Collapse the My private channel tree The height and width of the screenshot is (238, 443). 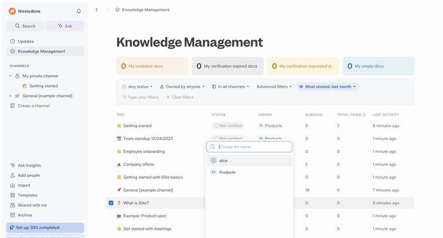pyautogui.click(x=10, y=76)
